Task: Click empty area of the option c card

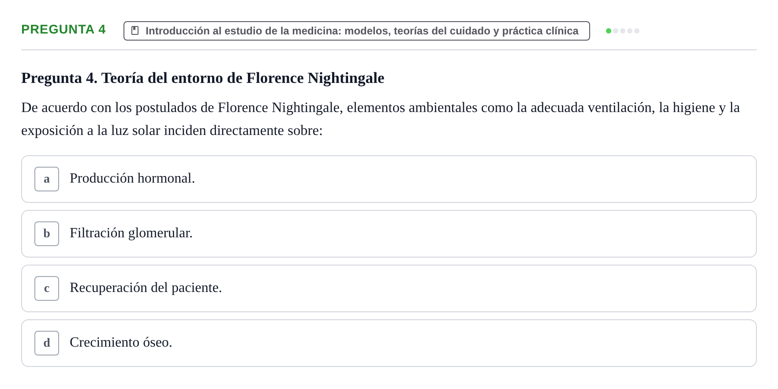Action: [485, 288]
